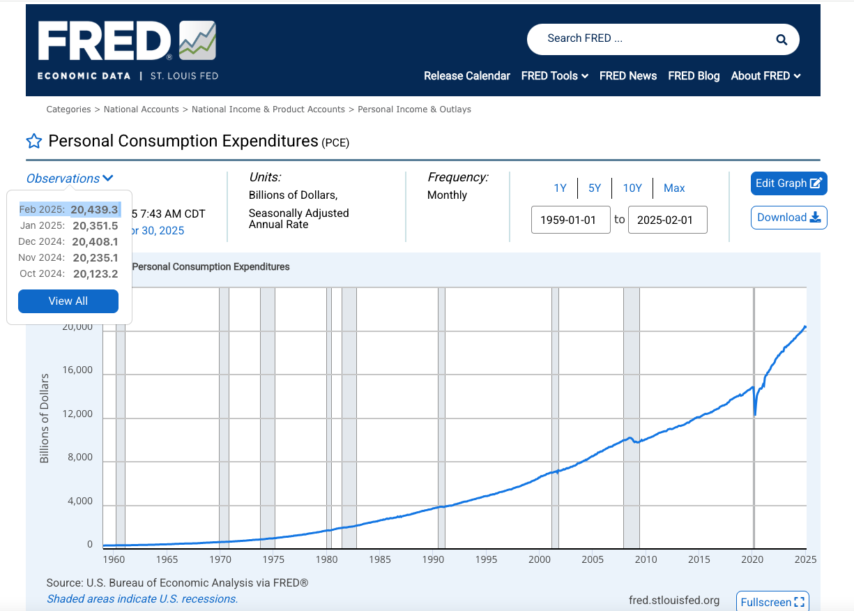The width and height of the screenshot is (854, 611).
Task: Open National Accounts breadcrumb link
Action: (x=142, y=110)
